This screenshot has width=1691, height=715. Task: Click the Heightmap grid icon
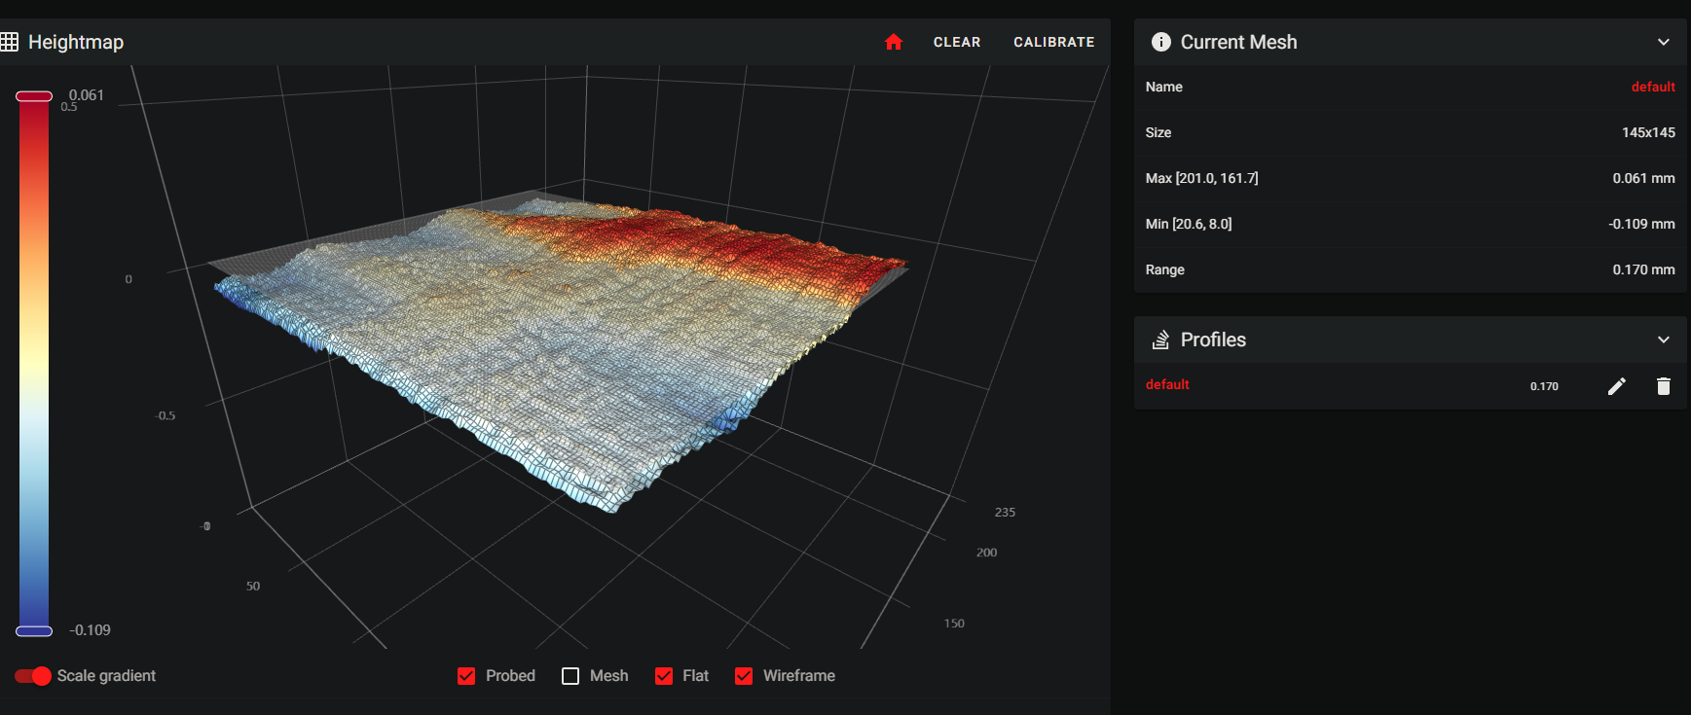(x=10, y=42)
